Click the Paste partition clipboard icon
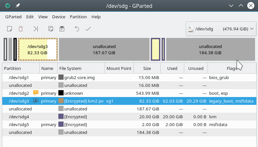258x147 pixels. click(62, 29)
